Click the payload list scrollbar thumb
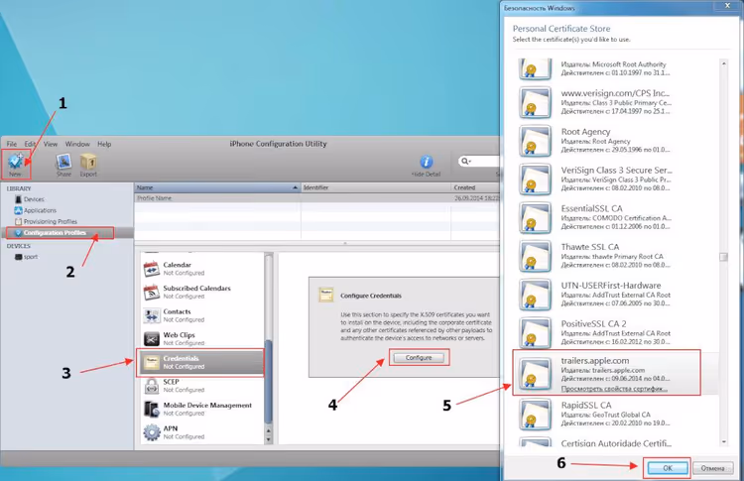 (x=269, y=381)
